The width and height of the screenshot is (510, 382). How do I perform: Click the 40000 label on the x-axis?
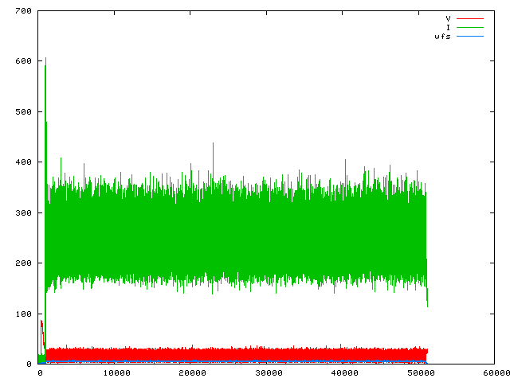pyautogui.click(x=344, y=372)
